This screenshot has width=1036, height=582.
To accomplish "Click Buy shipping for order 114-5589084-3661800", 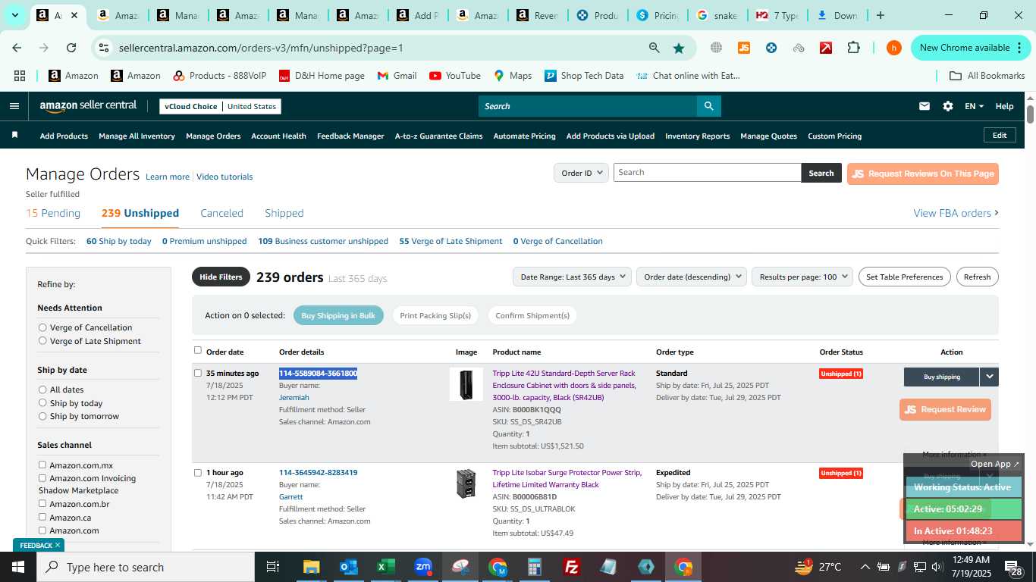I will click(941, 377).
